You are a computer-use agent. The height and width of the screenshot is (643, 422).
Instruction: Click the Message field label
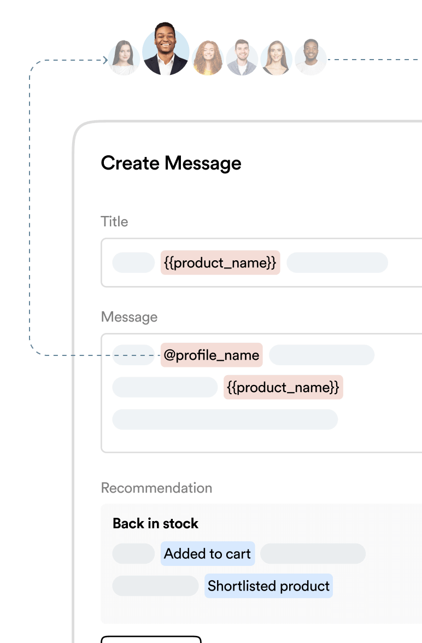click(129, 317)
